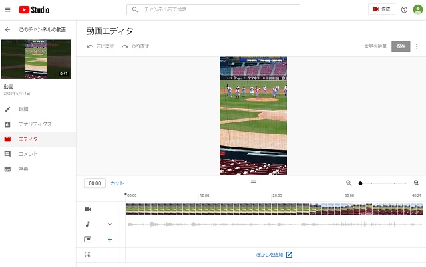The image size is (426, 267).
Task: Click the pencil details icon
Action: [7, 109]
